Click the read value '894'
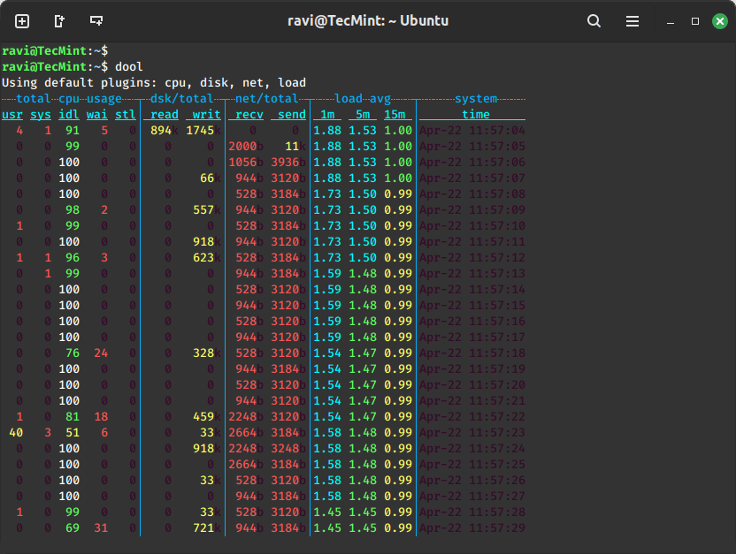This screenshot has width=736, height=554. [x=160, y=130]
